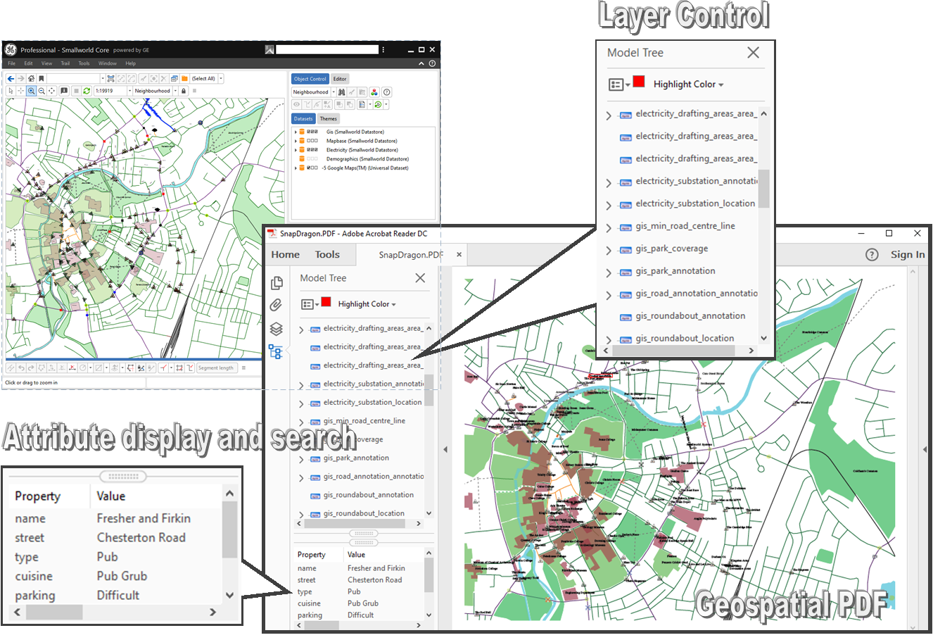This screenshot has width=933, height=640.
Task: Collapse the Smallworld ribbon with chevron icon
Action: (421, 63)
